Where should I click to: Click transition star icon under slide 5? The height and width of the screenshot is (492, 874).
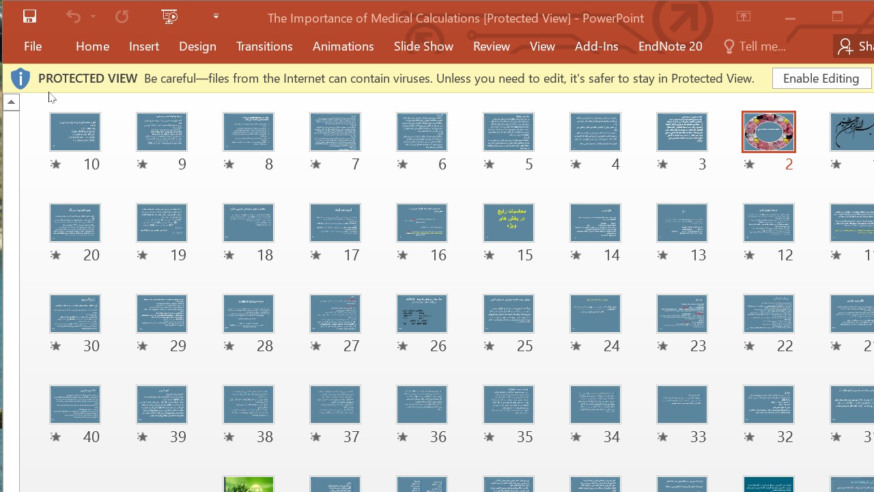489,164
